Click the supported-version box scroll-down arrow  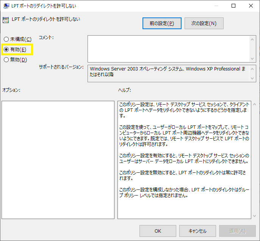pos(252,78)
